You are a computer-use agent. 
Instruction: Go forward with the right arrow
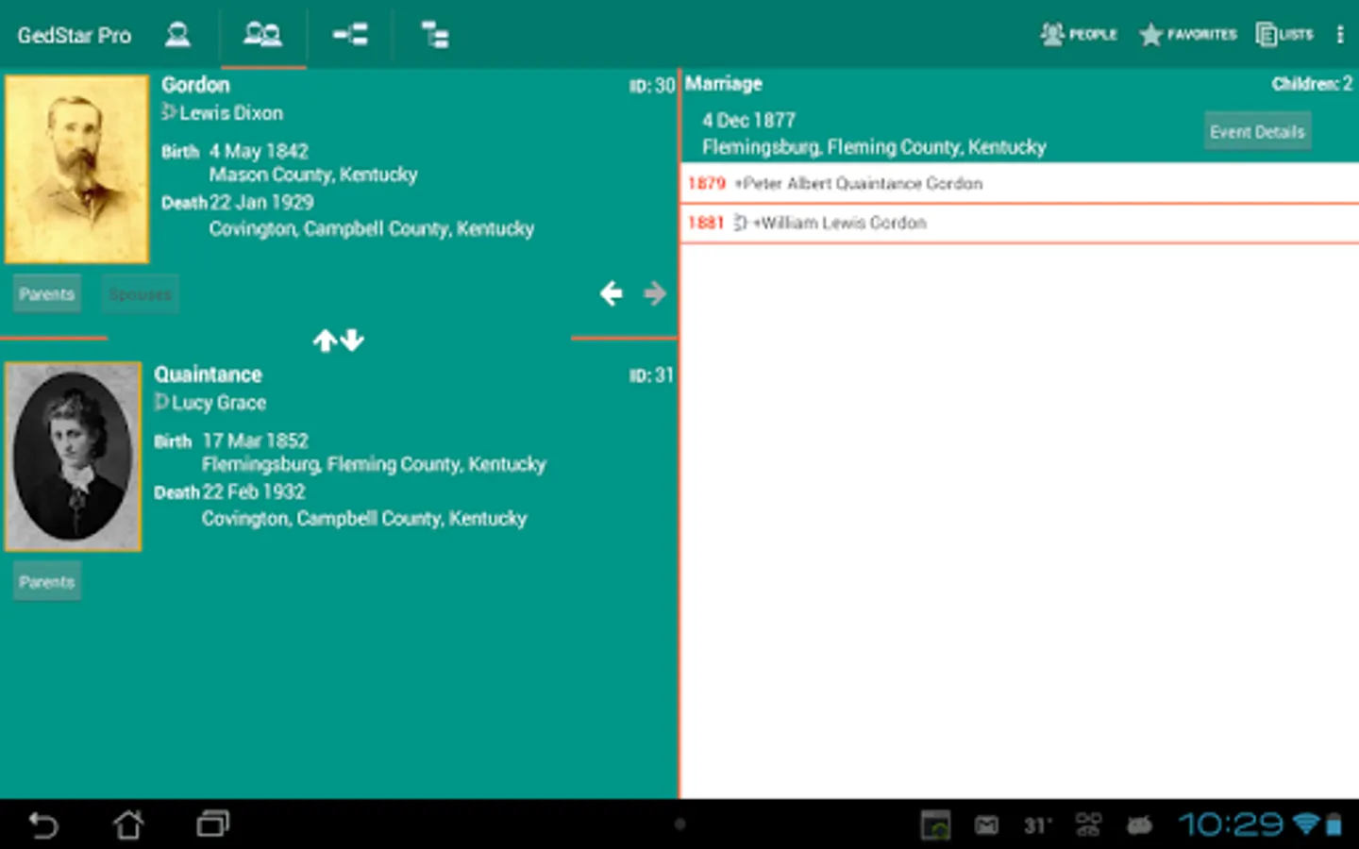click(x=655, y=293)
